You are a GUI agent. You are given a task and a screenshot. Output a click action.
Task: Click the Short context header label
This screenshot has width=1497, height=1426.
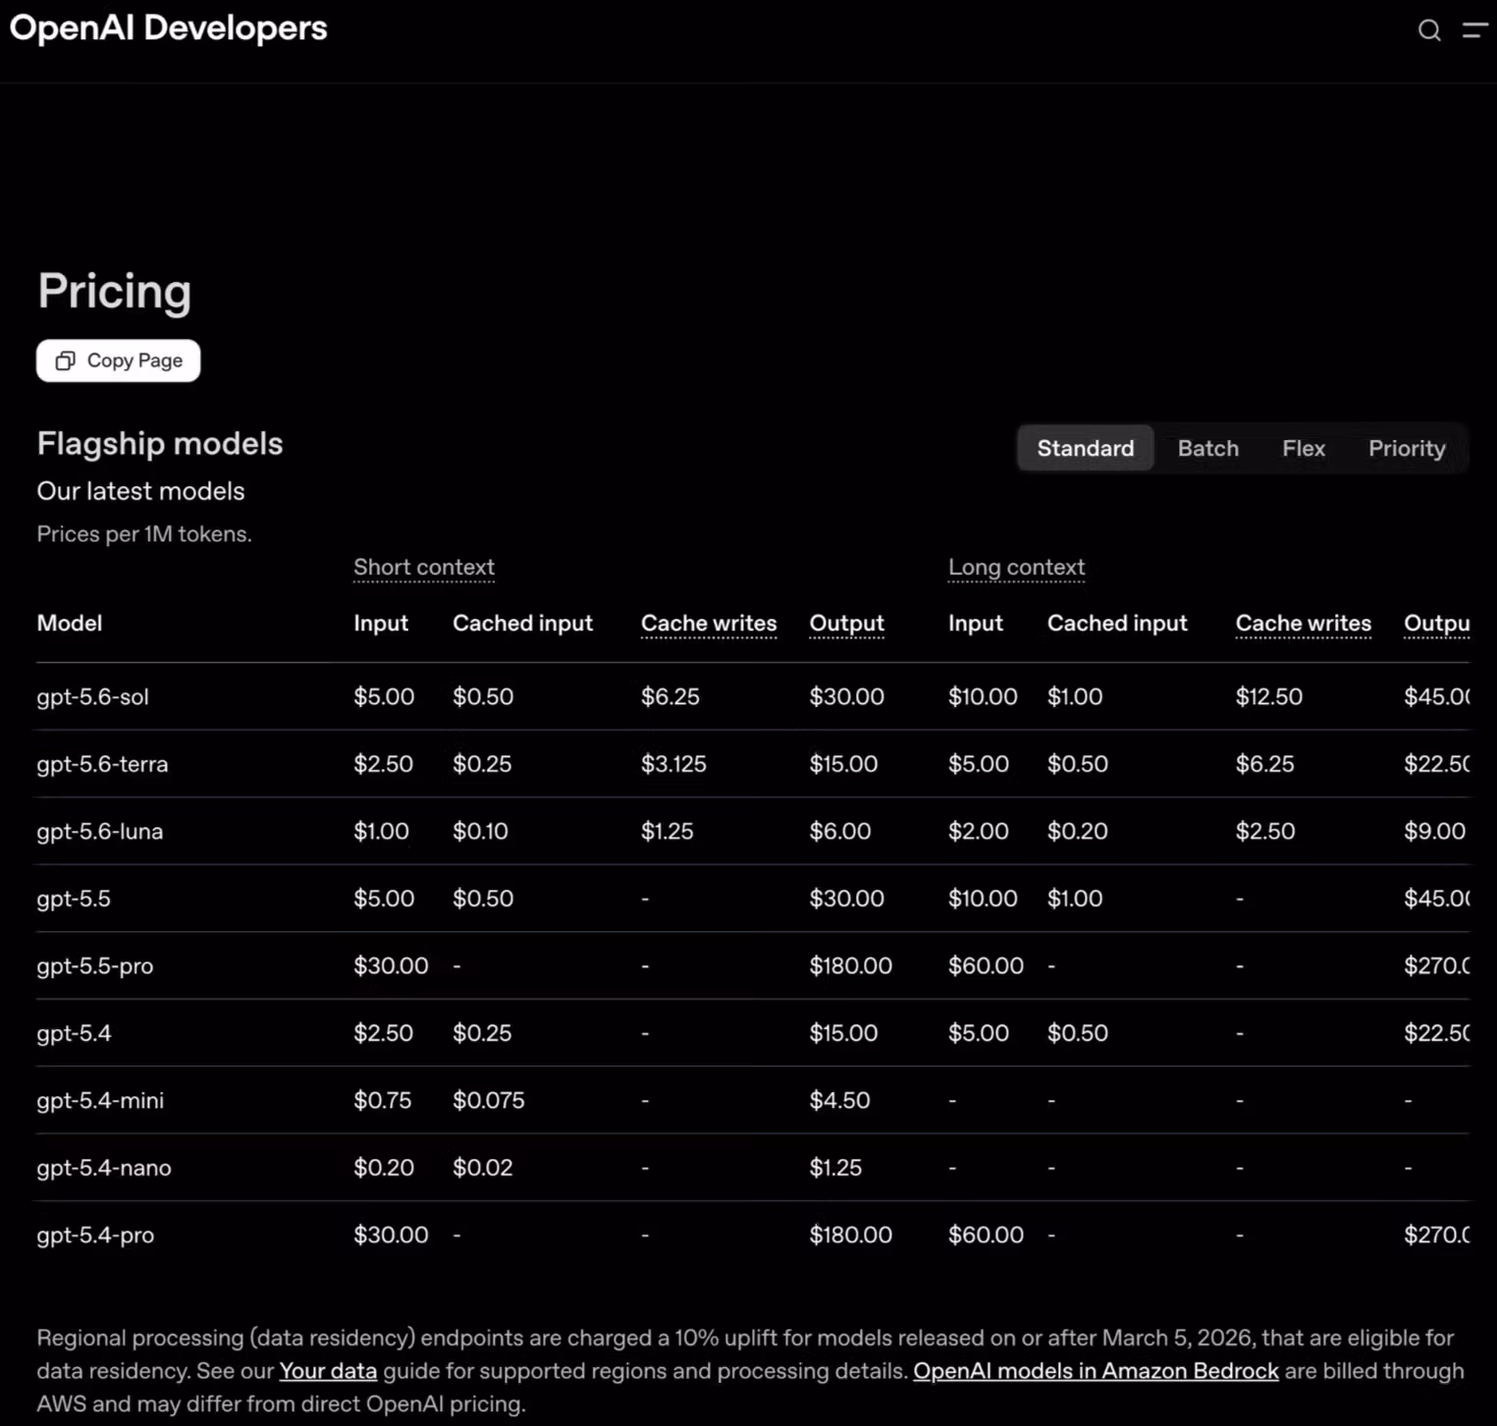(424, 567)
